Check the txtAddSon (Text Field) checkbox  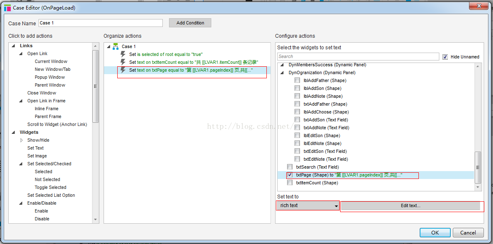click(x=297, y=120)
